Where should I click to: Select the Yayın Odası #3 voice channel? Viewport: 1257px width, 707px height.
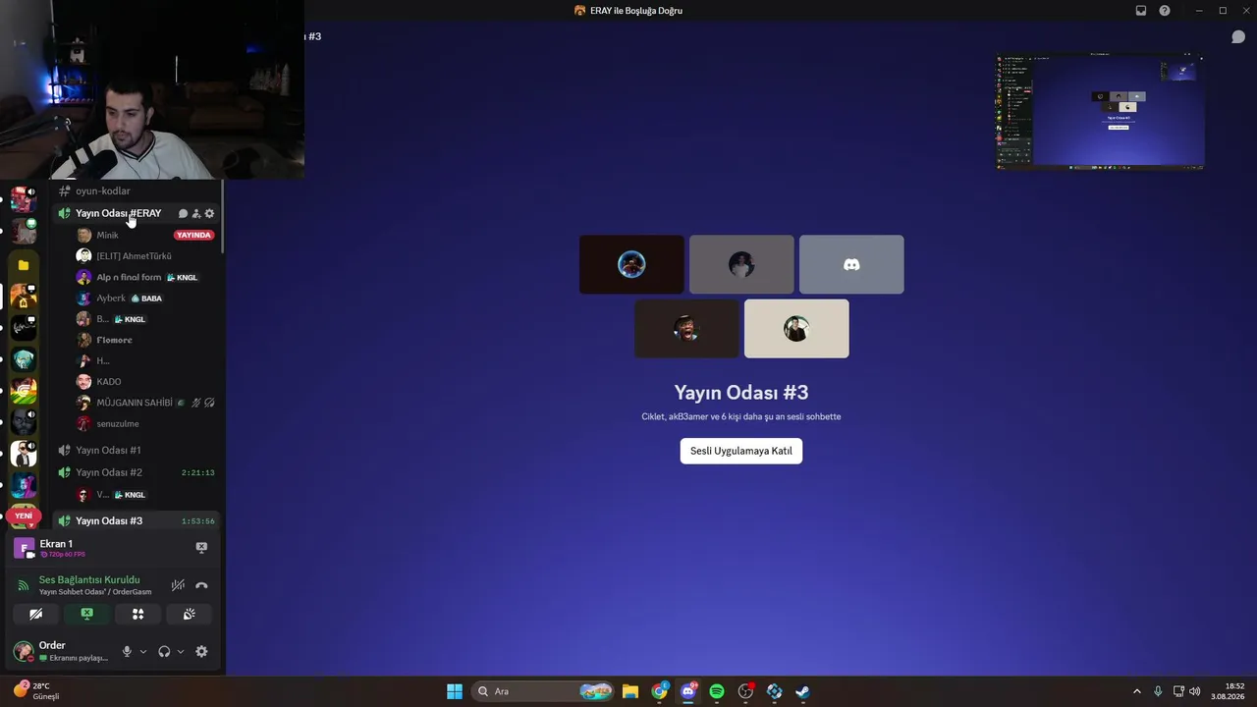(x=136, y=520)
